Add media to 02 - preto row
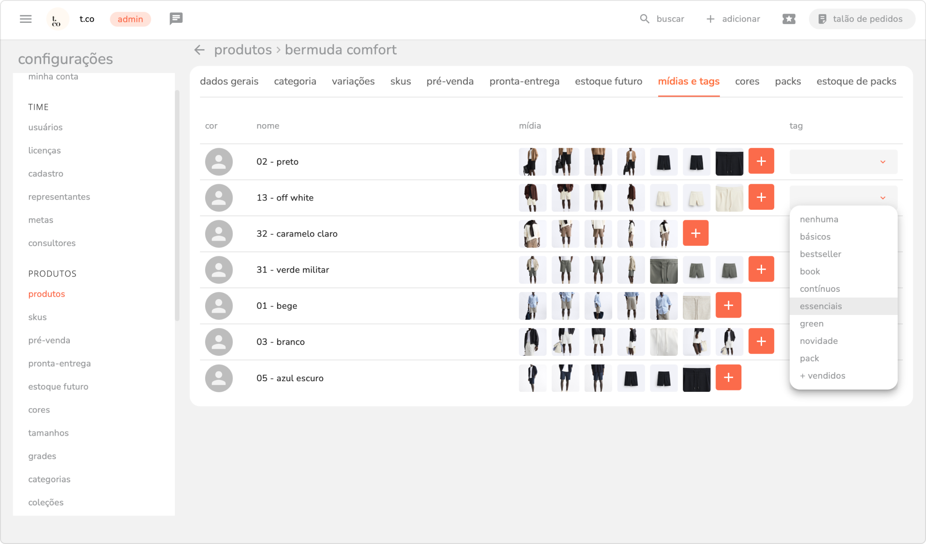 pyautogui.click(x=761, y=161)
